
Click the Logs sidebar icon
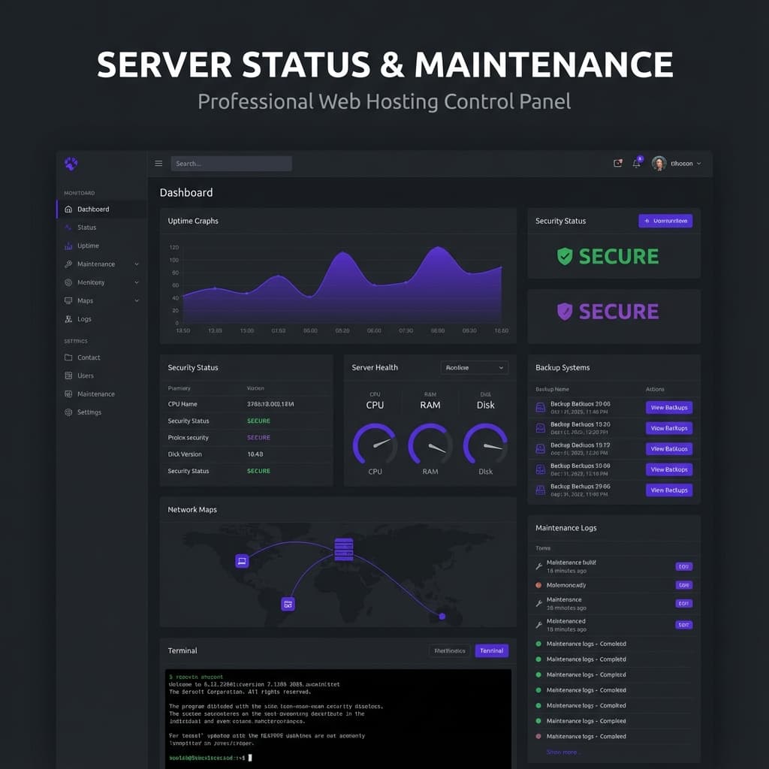(68, 318)
